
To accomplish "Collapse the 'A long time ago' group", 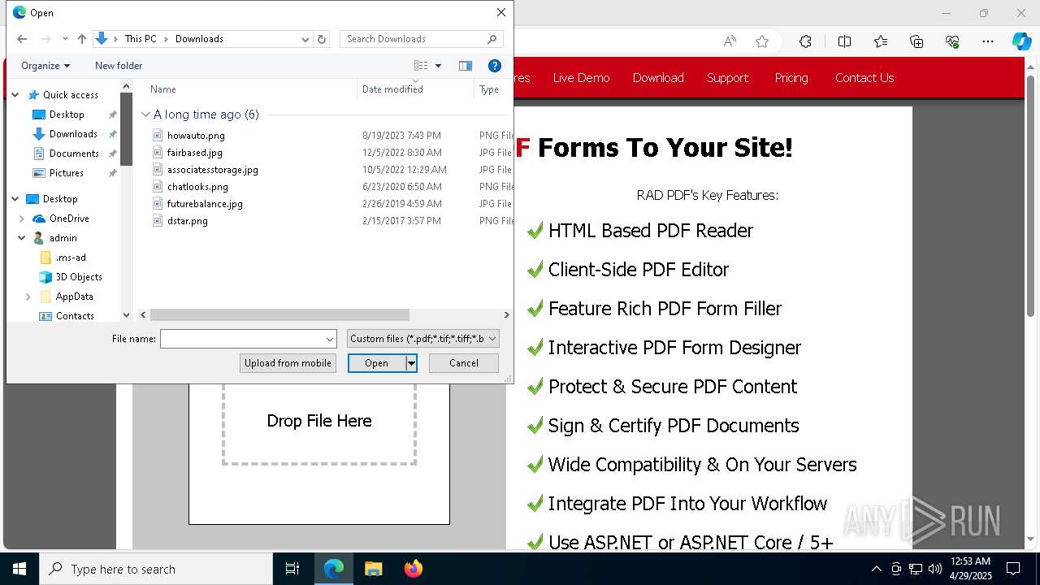I will 146,115.
